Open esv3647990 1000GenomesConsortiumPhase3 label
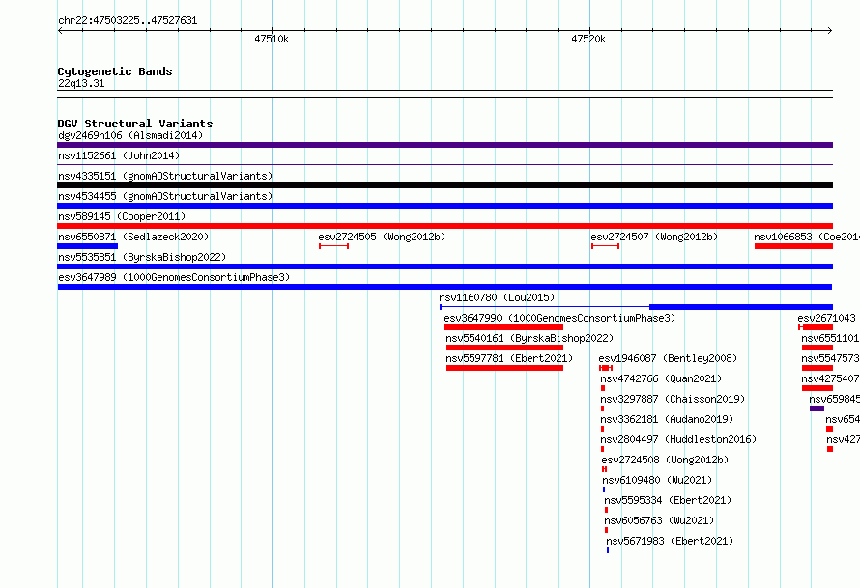Screen dimensions: 860x588 tap(559, 318)
